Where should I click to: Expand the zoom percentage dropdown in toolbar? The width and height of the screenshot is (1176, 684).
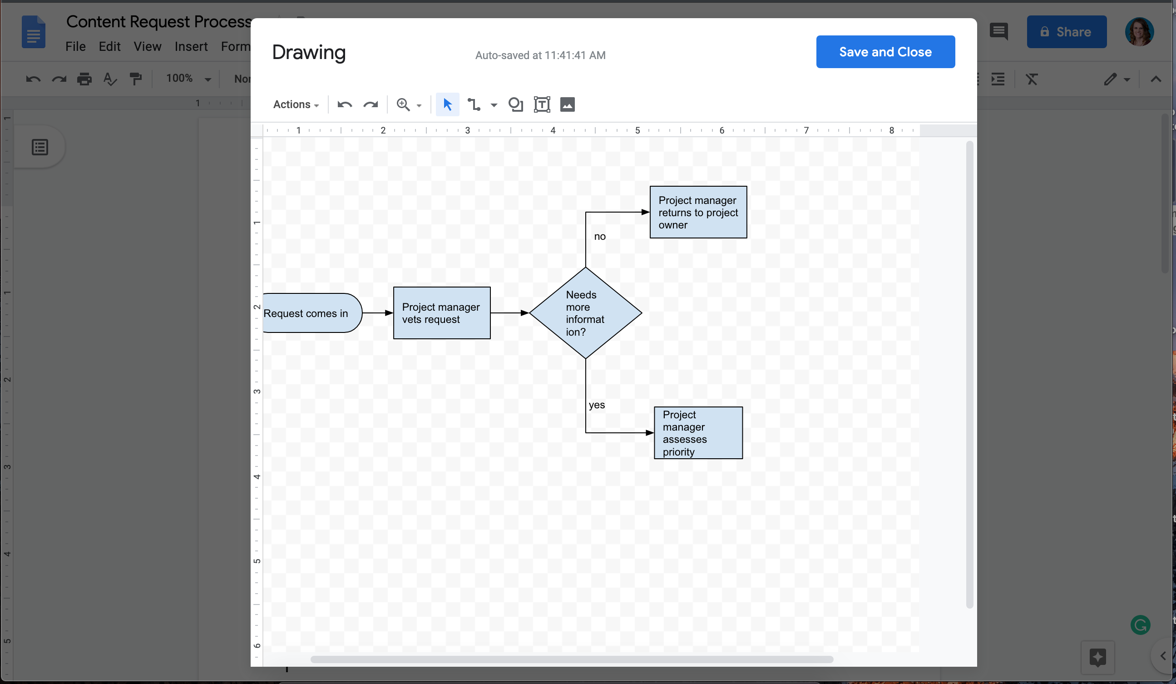419,105
